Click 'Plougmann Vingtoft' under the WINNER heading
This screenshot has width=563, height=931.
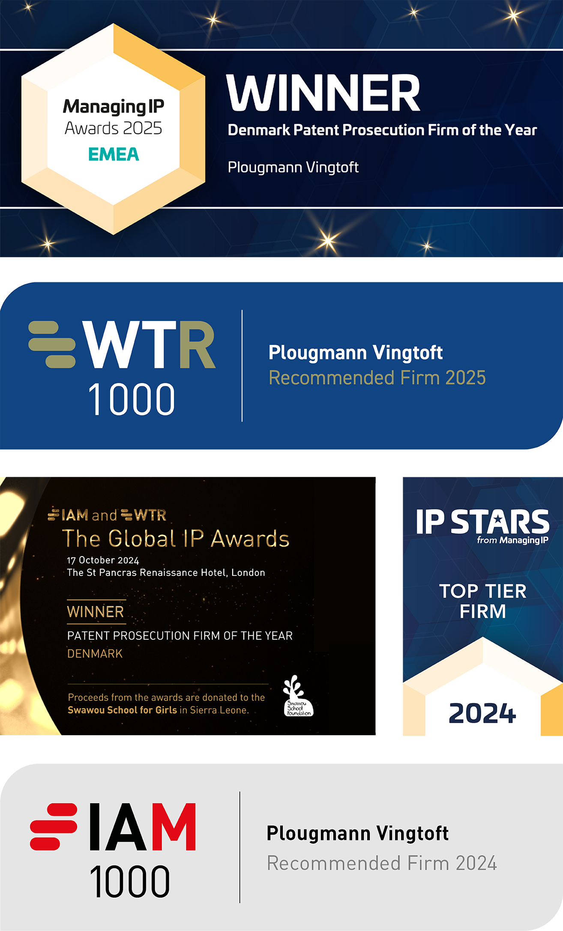(293, 167)
